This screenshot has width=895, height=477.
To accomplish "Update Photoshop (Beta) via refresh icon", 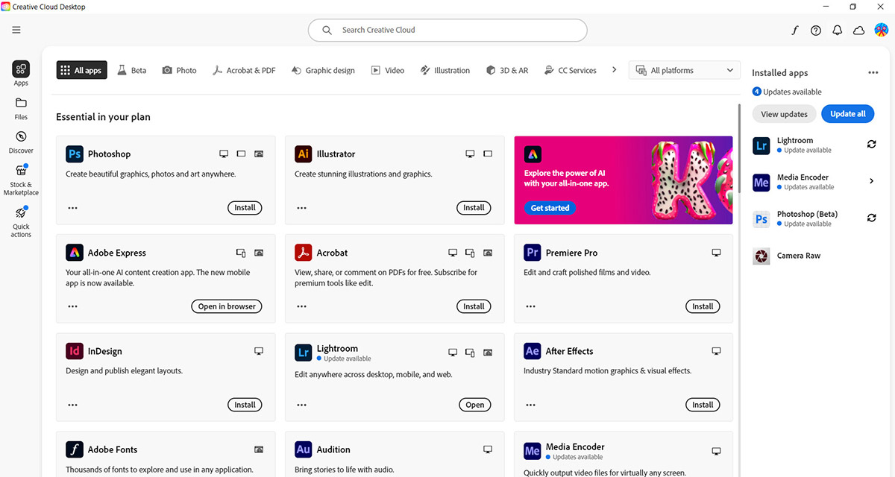I will click(871, 218).
